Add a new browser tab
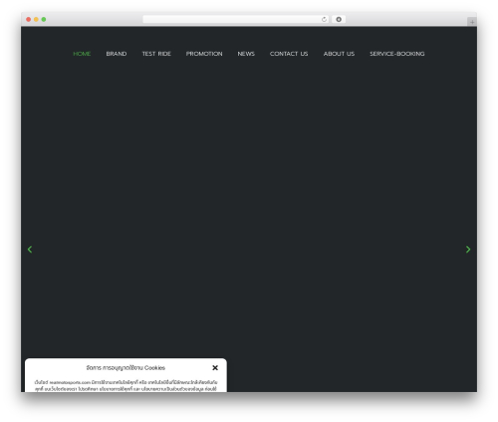Image resolution: width=498 pixels, height=422 pixels. 472,22
